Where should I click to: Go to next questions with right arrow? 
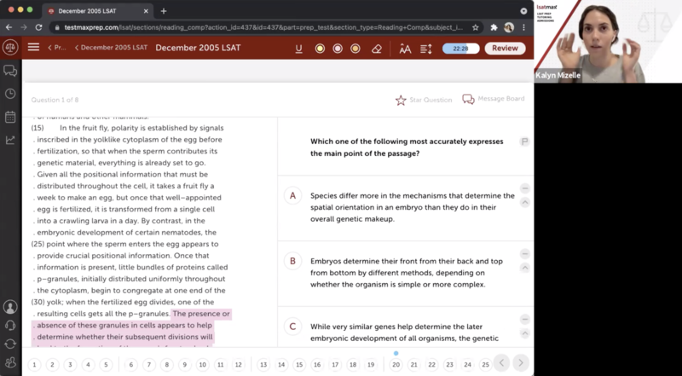coord(521,364)
